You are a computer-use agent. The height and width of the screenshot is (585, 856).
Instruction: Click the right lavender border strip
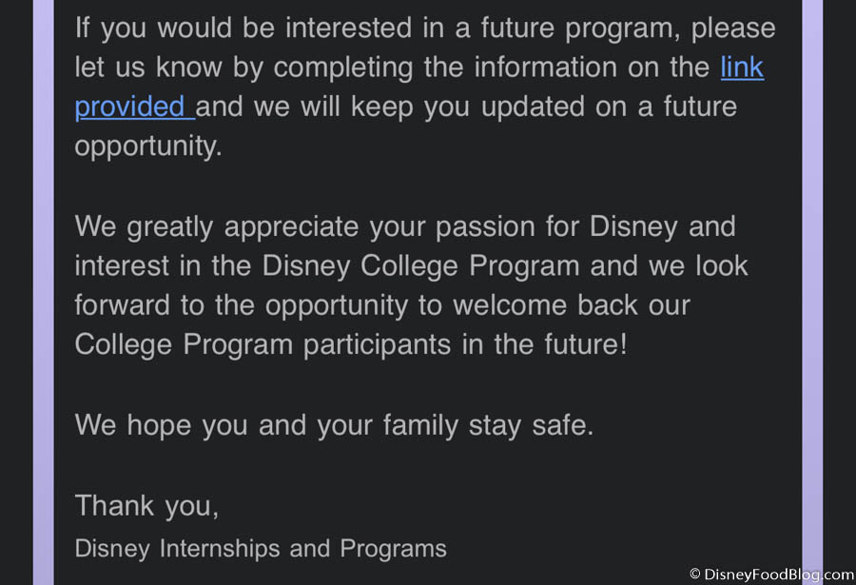(812, 285)
